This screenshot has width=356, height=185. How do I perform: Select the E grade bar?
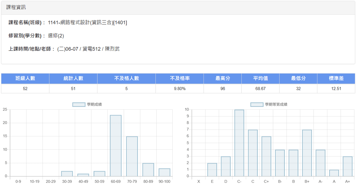pos(212,170)
